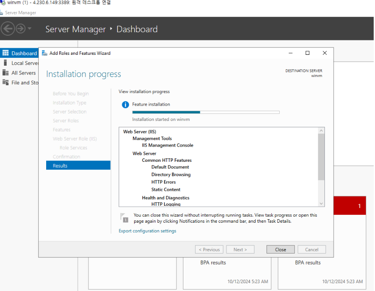Click the File and Storage Services icon
This screenshot has width=375, height=291.
pyautogui.click(x=6, y=82)
